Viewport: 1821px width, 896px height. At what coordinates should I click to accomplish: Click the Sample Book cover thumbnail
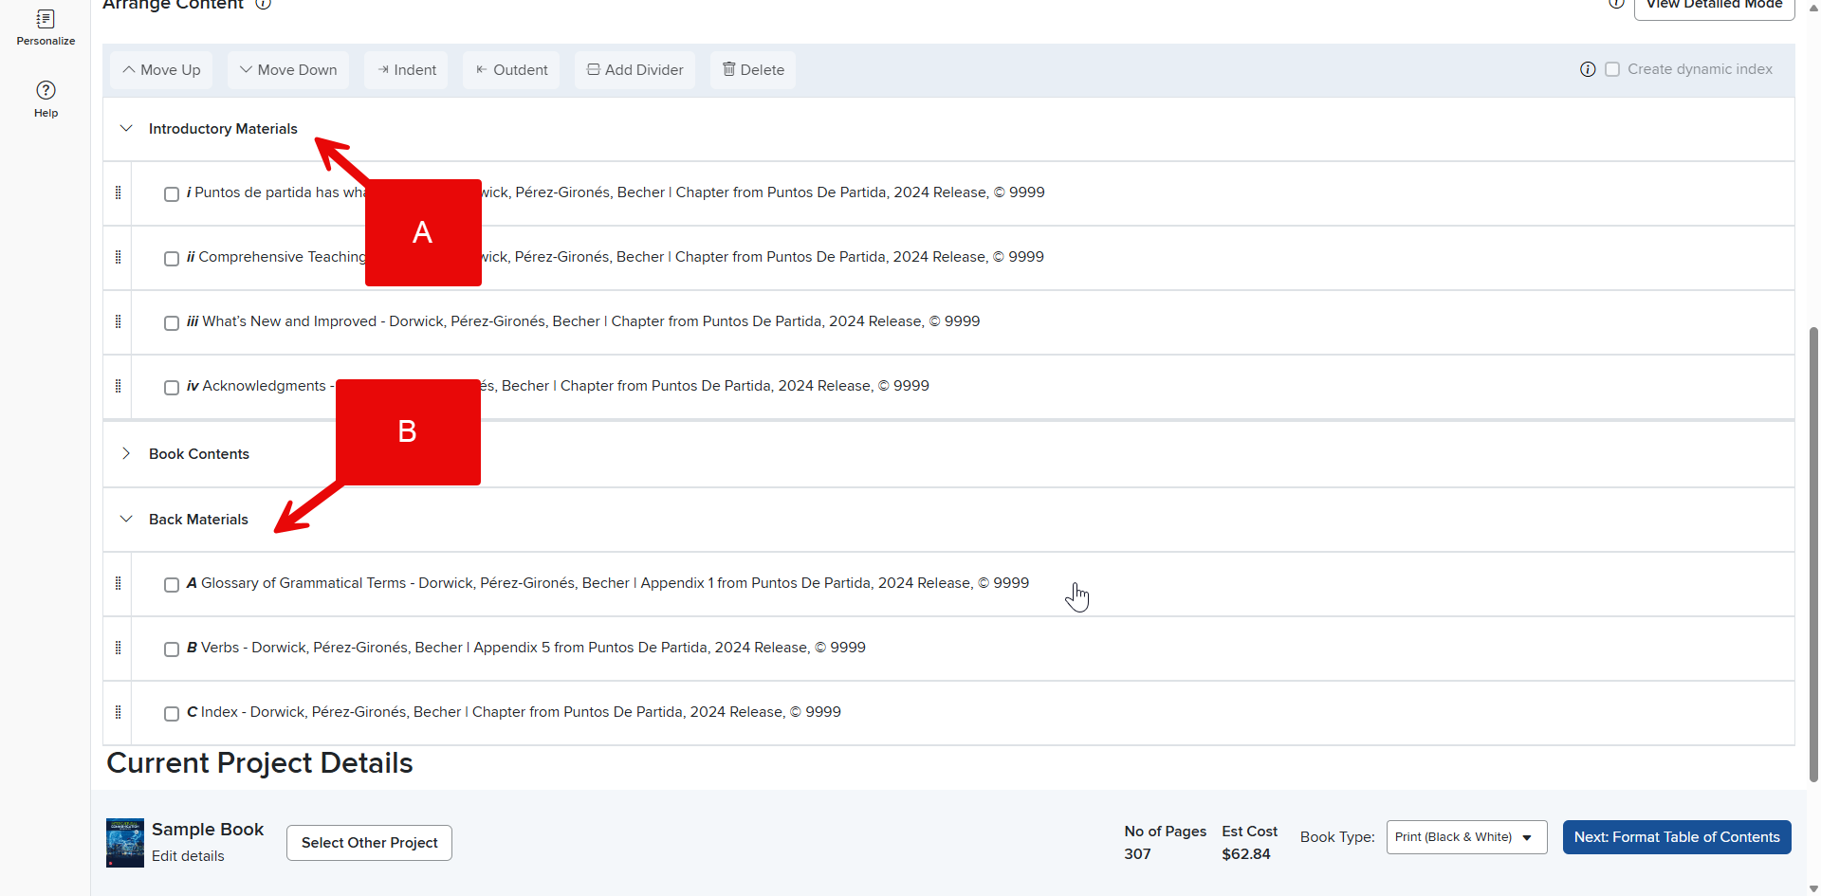125,843
